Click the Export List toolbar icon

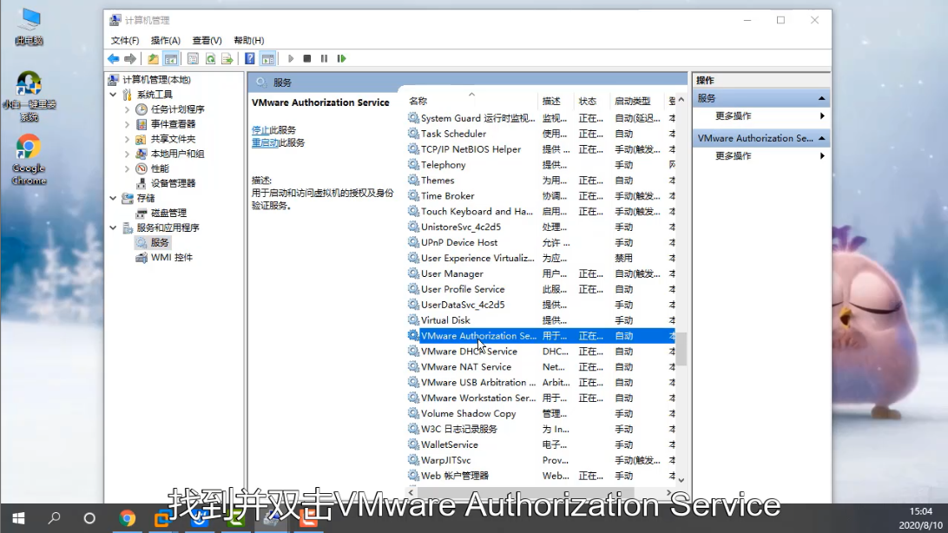click(227, 59)
